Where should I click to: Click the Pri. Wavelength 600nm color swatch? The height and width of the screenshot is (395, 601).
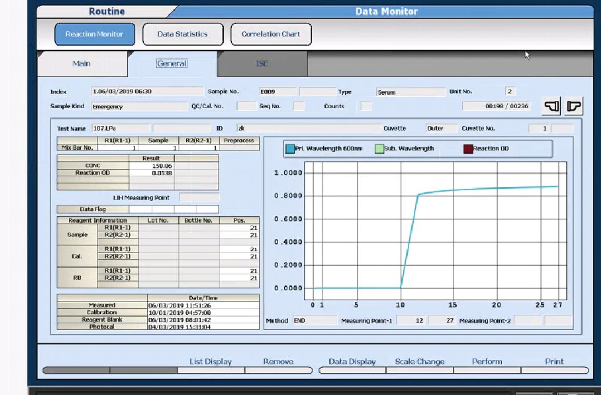click(290, 149)
